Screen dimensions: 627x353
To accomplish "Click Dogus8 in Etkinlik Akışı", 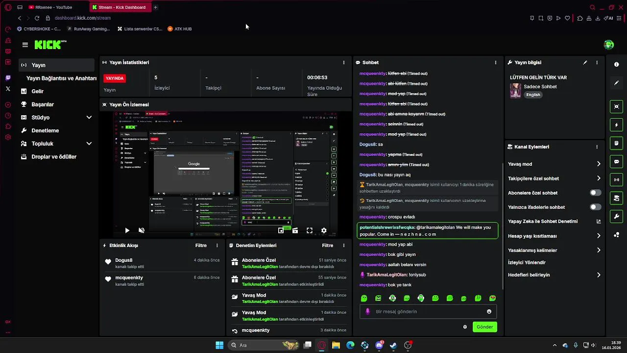I will click(x=123, y=260).
